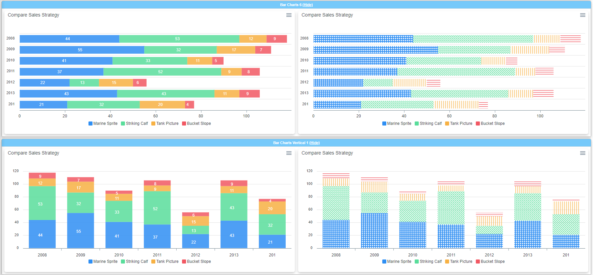Click the Striking Calf green swatch in bottom-left legend
593x275 pixels.
pyautogui.click(x=123, y=262)
